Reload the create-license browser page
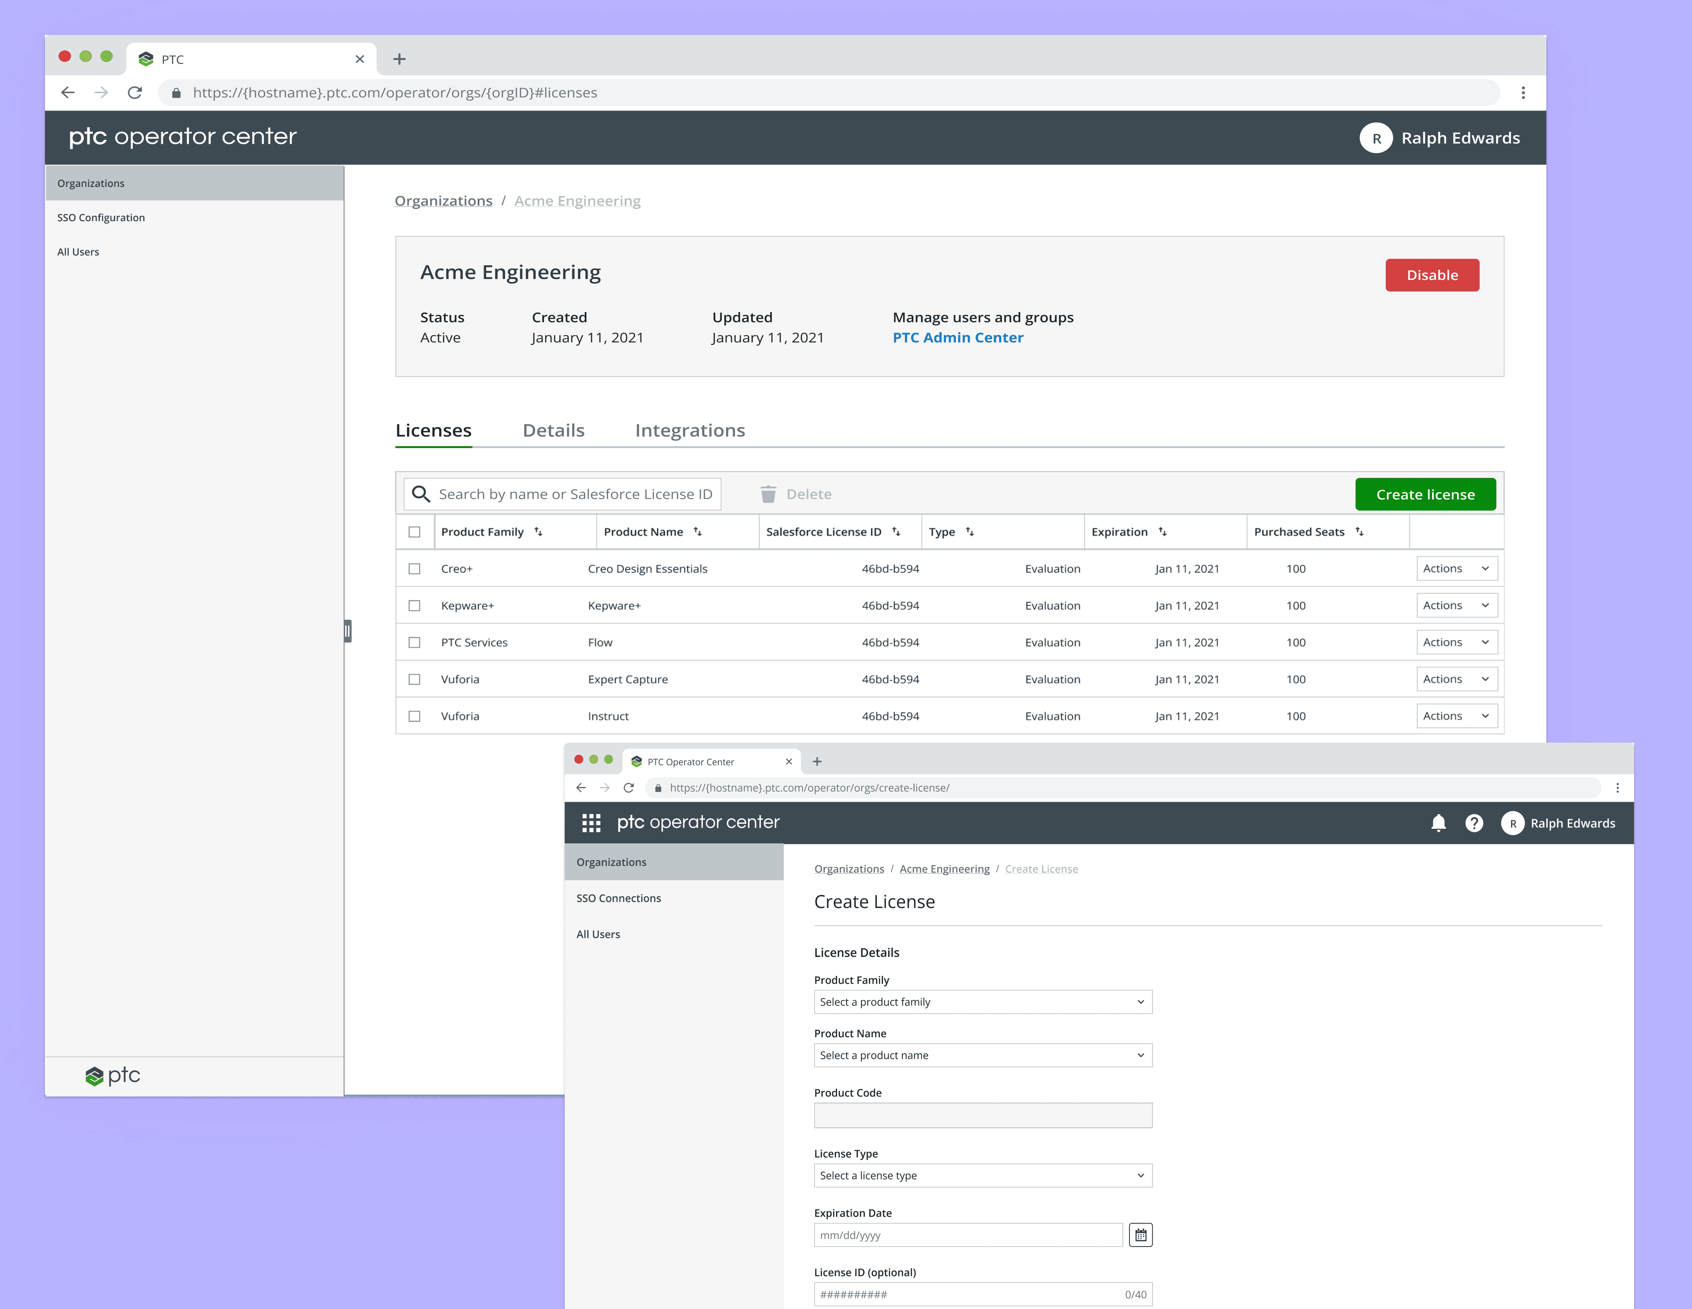The height and width of the screenshot is (1309, 1692). [629, 787]
